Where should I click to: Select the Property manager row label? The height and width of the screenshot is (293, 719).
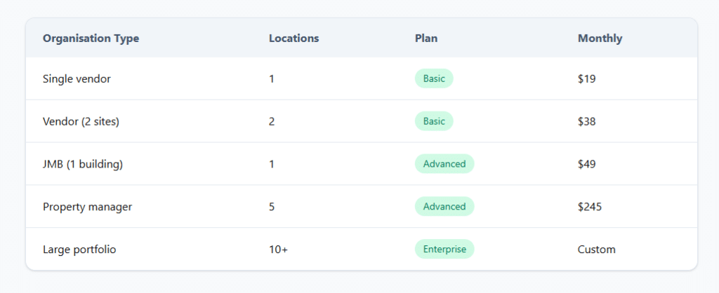(x=87, y=207)
